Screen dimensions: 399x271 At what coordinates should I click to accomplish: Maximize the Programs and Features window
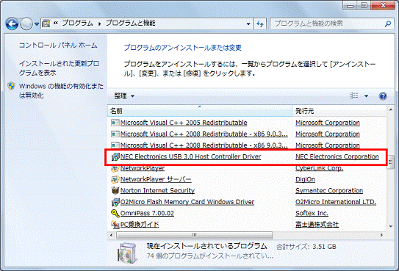tap(364, 6)
